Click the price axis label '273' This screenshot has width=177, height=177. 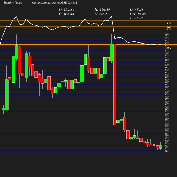[166, 119]
